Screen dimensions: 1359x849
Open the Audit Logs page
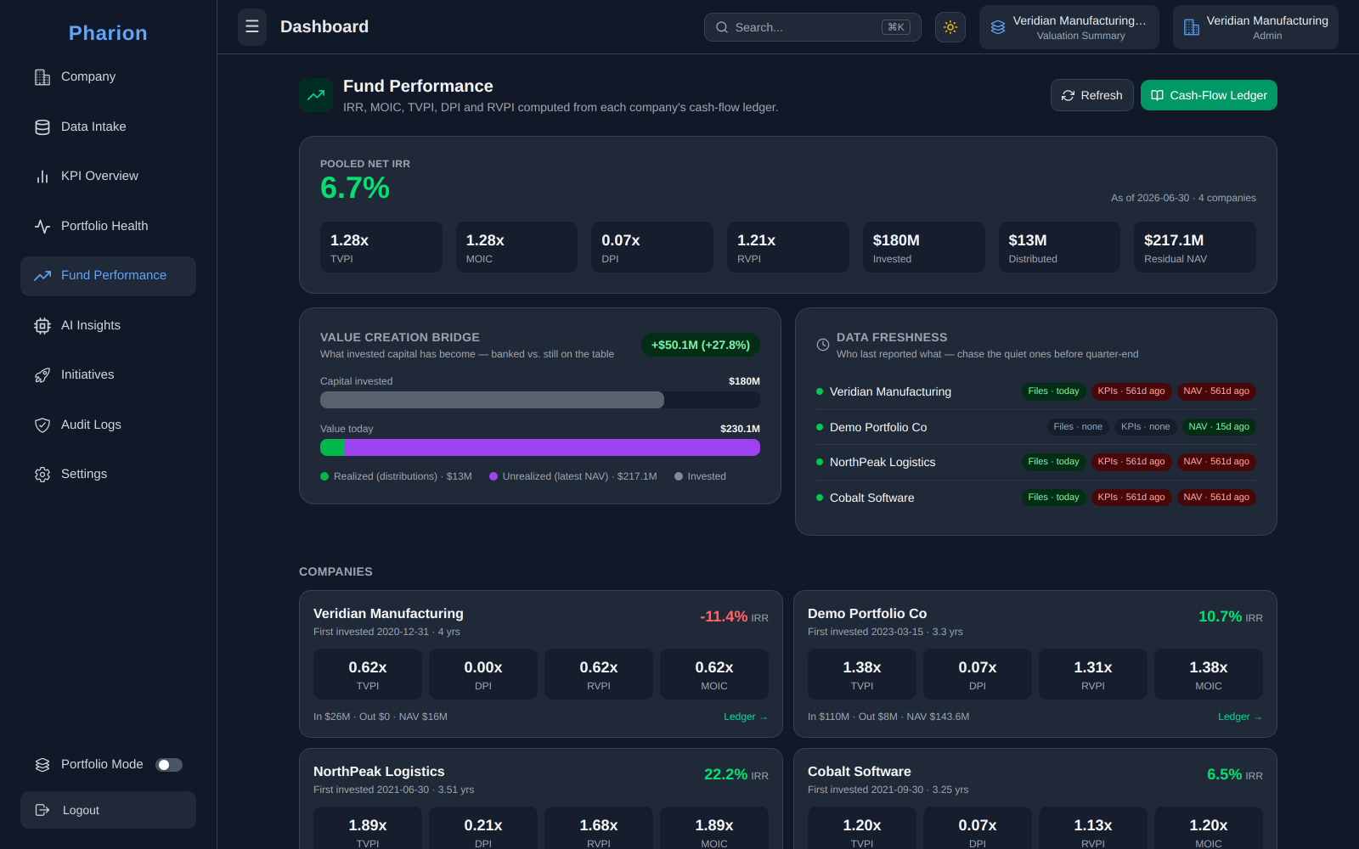108,425
